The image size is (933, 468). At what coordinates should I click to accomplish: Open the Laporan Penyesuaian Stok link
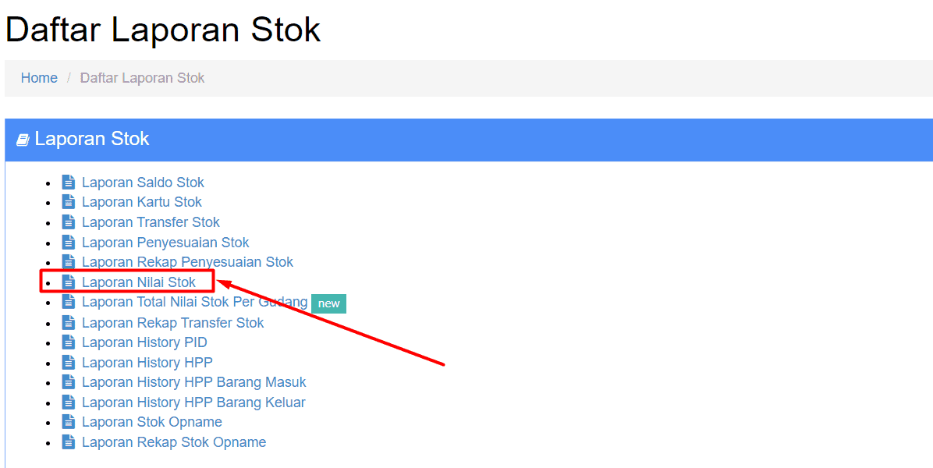tap(165, 243)
